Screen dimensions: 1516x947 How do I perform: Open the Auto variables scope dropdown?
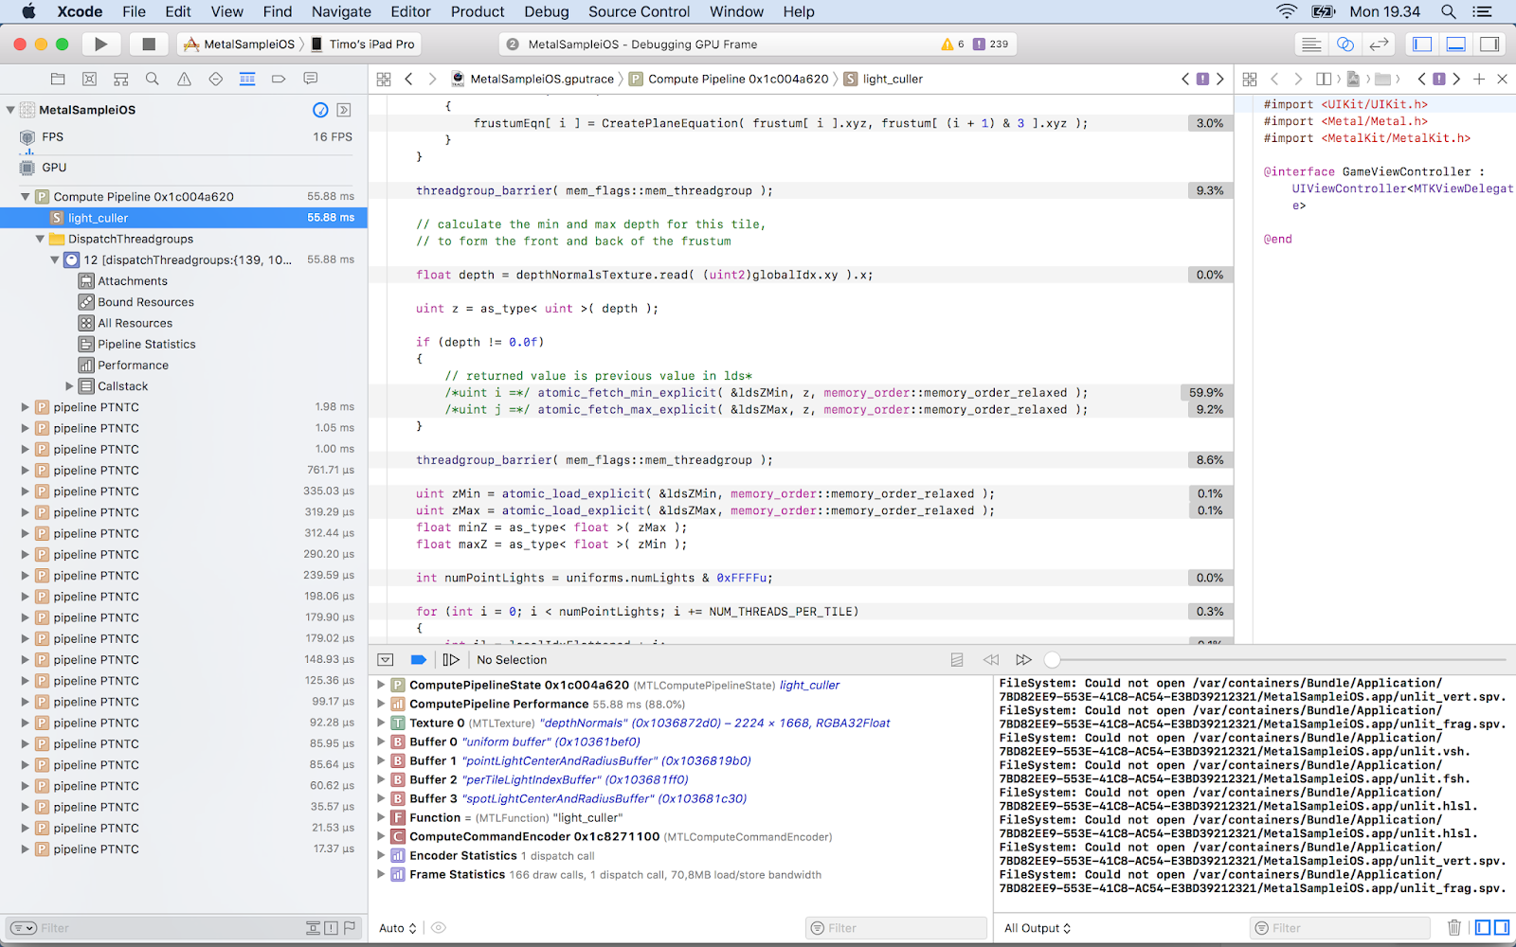point(398,928)
